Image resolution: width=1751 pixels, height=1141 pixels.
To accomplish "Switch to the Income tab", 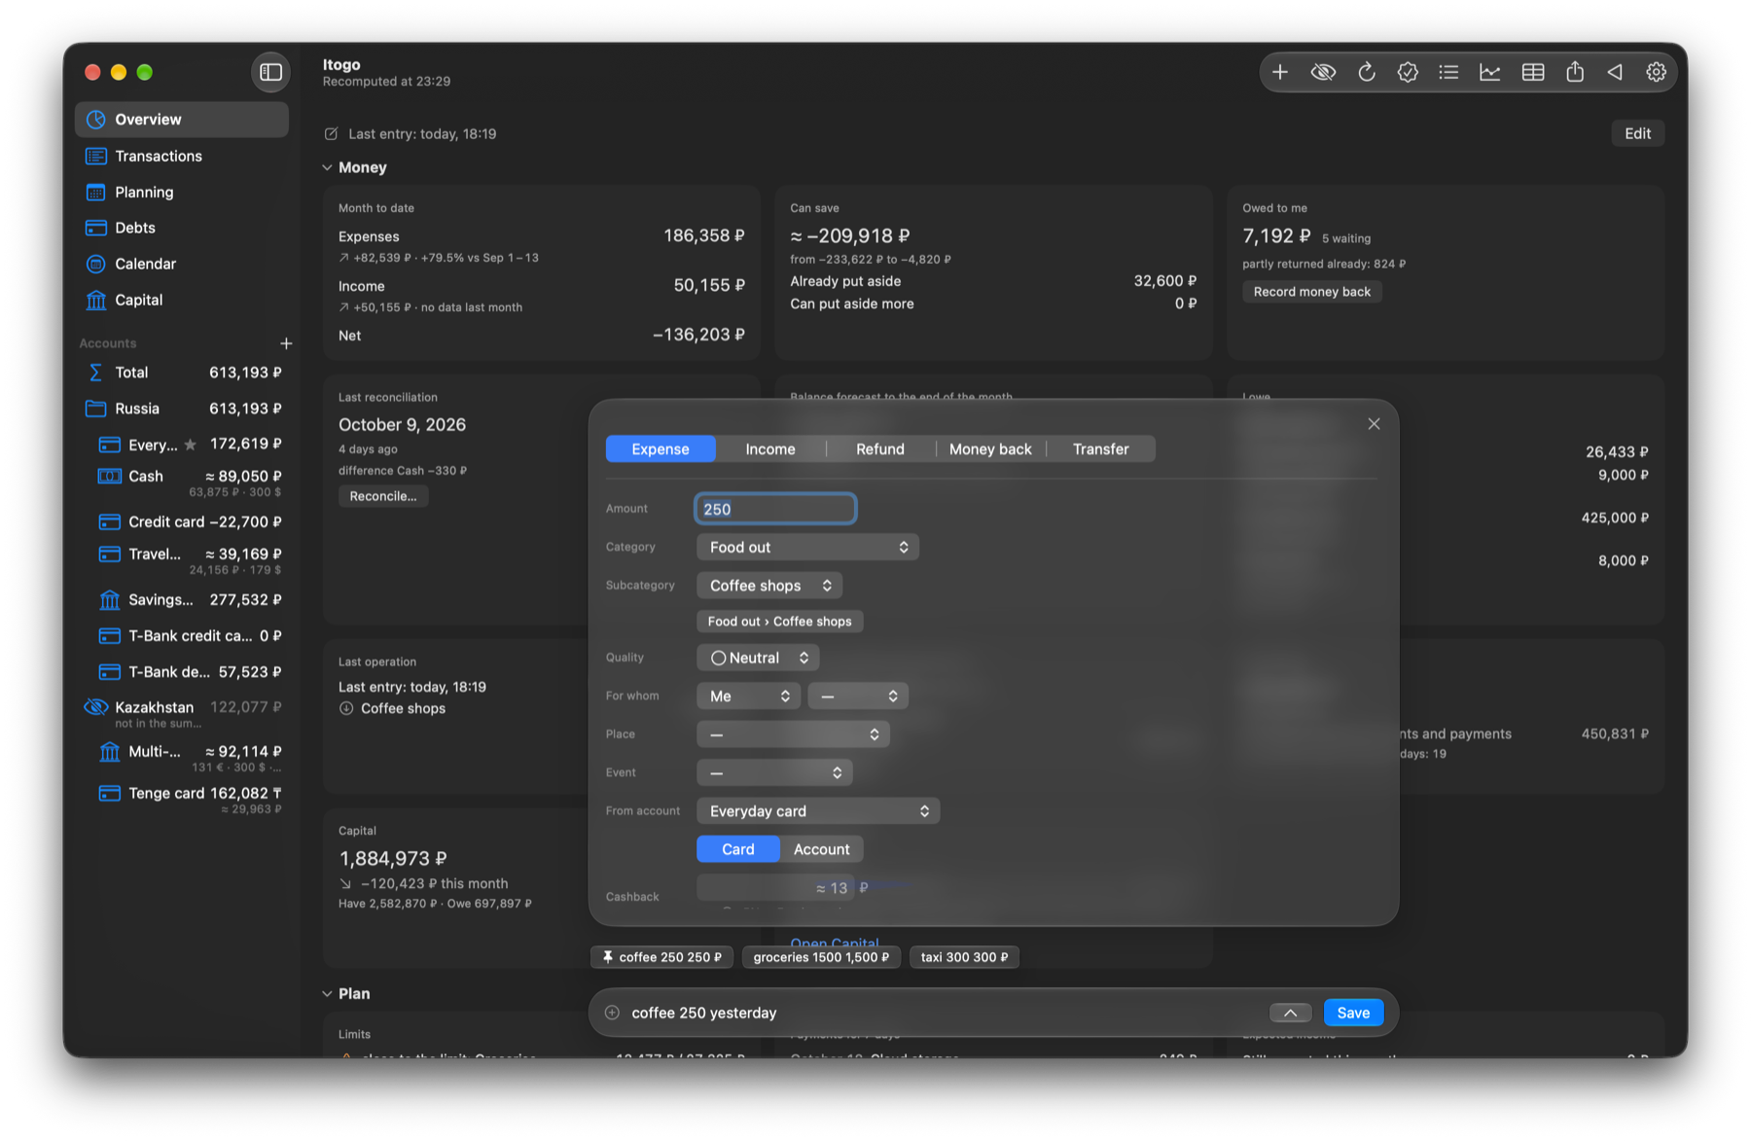I will click(770, 449).
